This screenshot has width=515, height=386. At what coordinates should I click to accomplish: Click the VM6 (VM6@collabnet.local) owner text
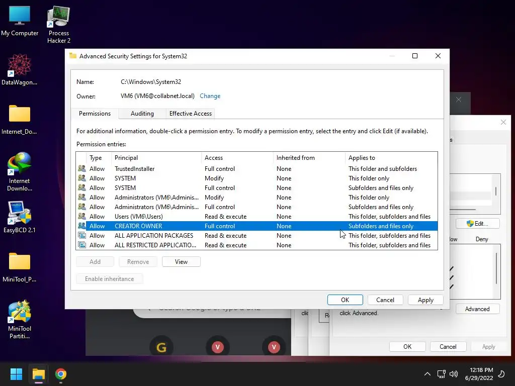[x=157, y=96]
